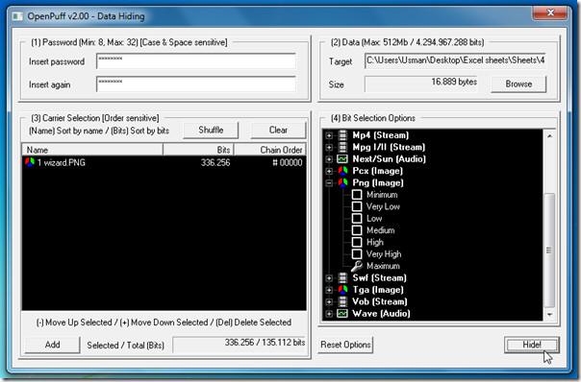Click the Maximum option label

pos(383,266)
